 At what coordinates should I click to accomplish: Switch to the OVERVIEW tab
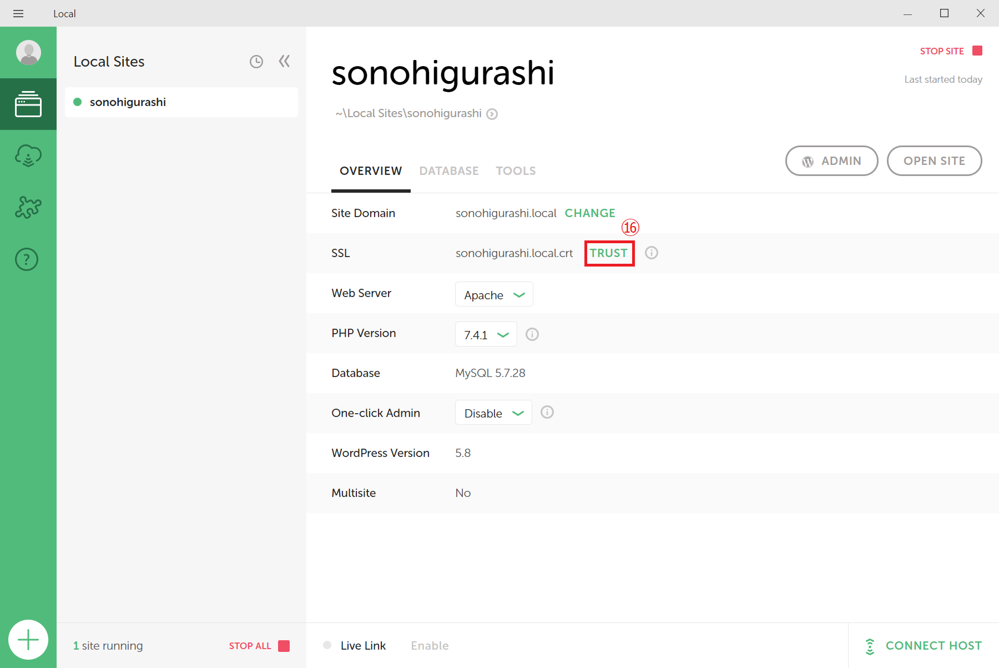pyautogui.click(x=371, y=171)
